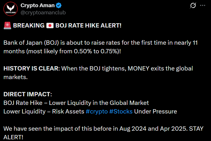
Task: Open the Grok explain-post icon
Action: 193,5
